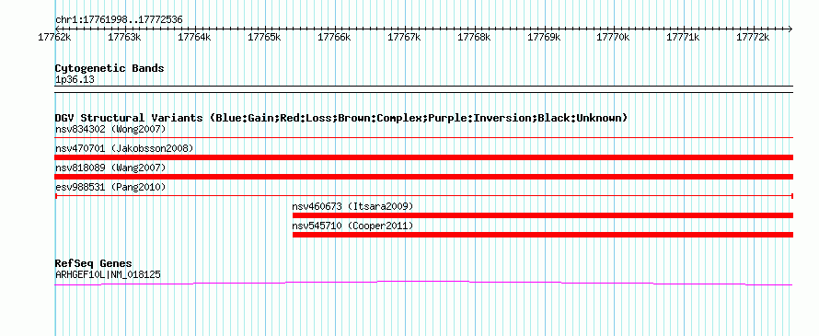Click the thin red nsv834302 variant line
This screenshot has width=819, height=336.
424,138
